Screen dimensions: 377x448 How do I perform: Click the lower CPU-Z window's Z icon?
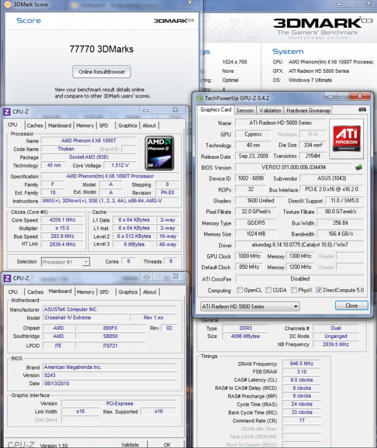[7, 278]
